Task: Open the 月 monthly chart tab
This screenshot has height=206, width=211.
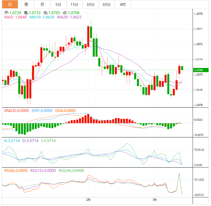Action: (42, 4)
